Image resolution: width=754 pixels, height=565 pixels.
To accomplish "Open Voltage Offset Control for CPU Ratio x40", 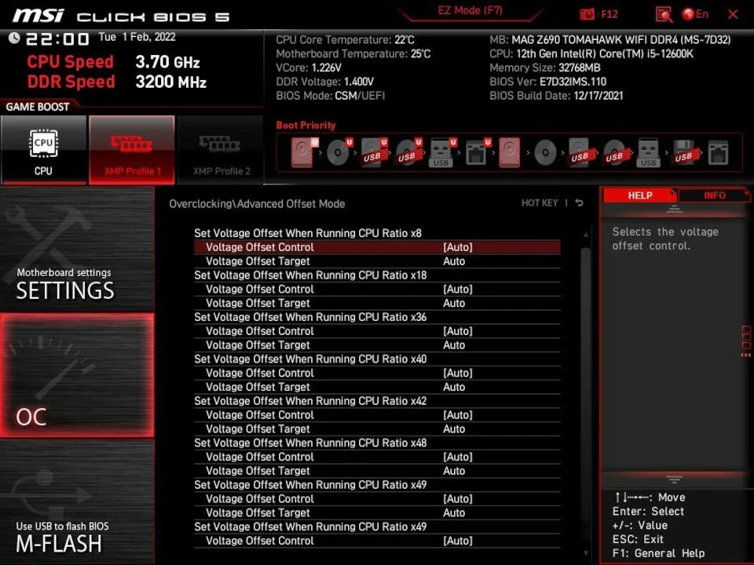I will coord(377,373).
